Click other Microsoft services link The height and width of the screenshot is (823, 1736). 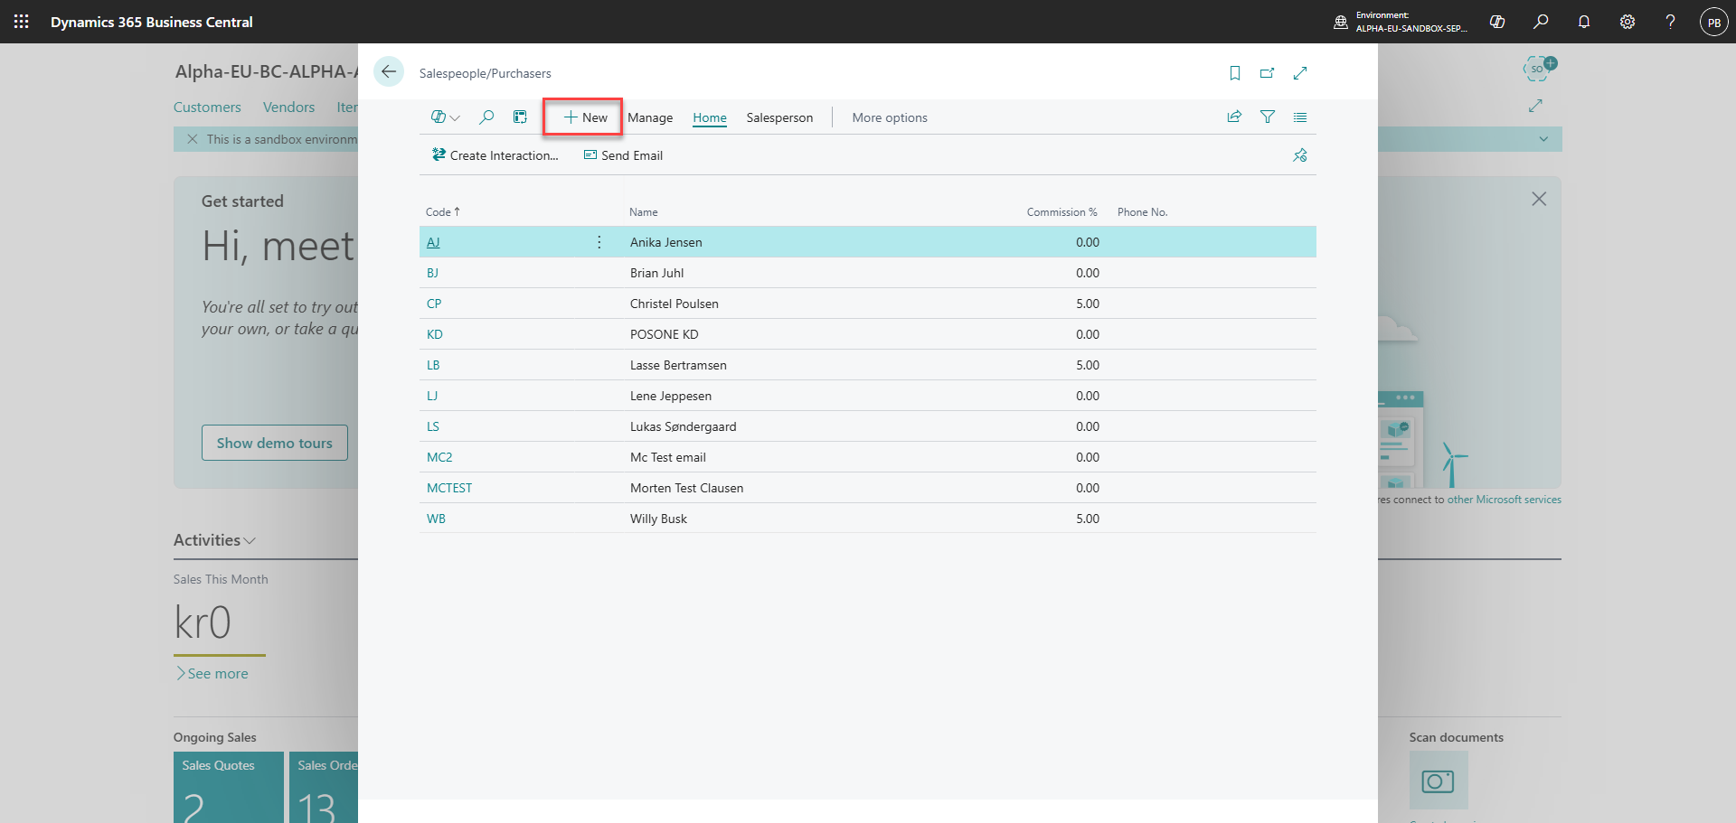pos(1505,500)
